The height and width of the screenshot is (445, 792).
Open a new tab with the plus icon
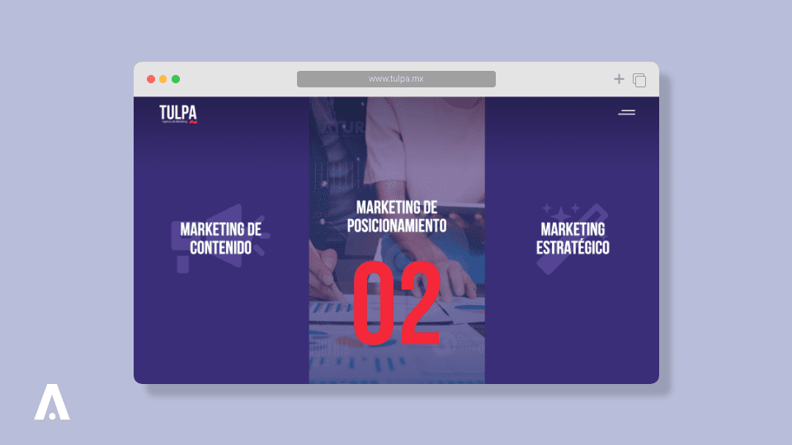coord(619,79)
